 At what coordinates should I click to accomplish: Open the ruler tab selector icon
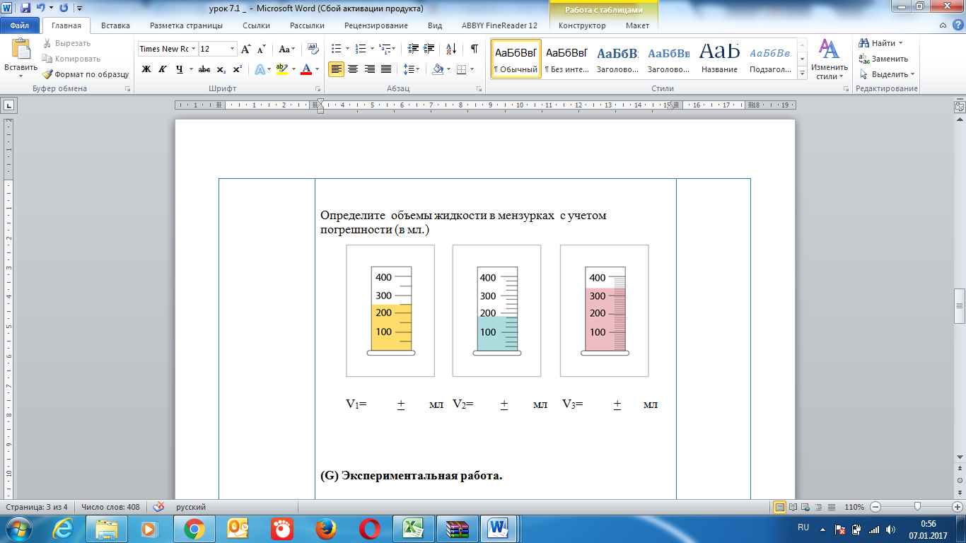[x=9, y=106]
